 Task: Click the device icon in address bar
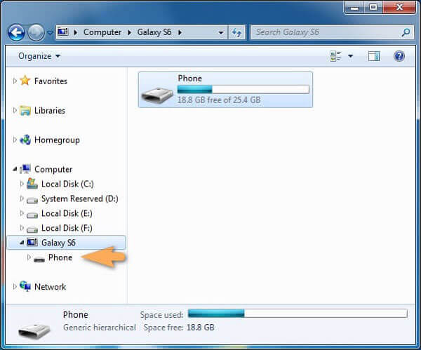point(63,32)
